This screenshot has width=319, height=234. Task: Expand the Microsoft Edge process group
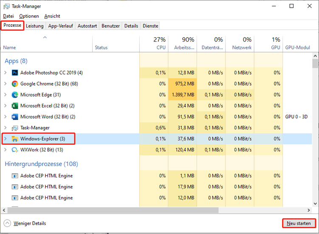pos(6,94)
